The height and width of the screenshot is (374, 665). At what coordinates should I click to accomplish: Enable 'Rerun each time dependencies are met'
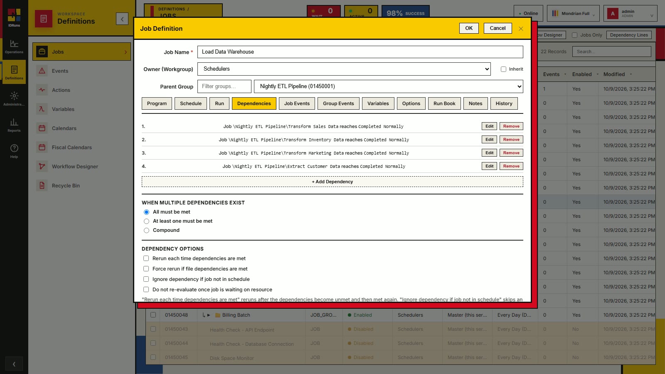(x=146, y=258)
